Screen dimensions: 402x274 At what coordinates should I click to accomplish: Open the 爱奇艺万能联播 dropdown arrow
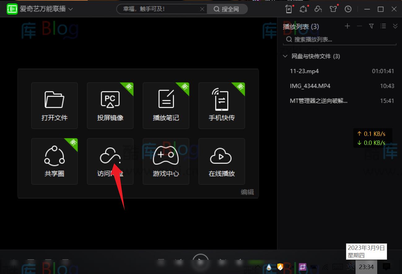pos(70,9)
